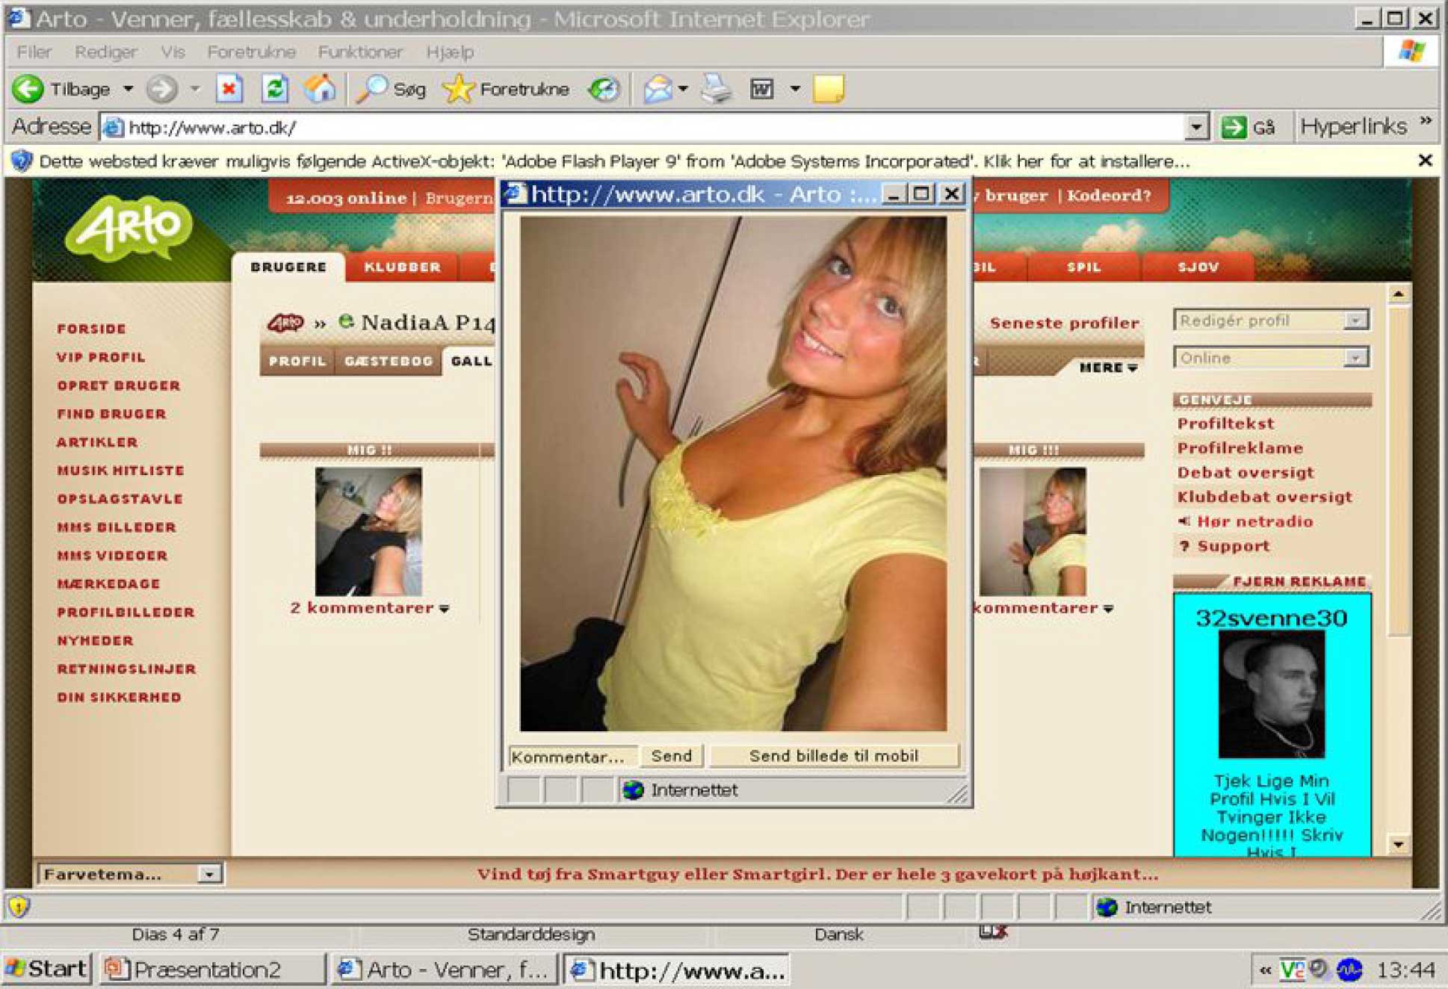Click the blue tray icon beside the clock
1448x989 pixels.
point(1349,970)
